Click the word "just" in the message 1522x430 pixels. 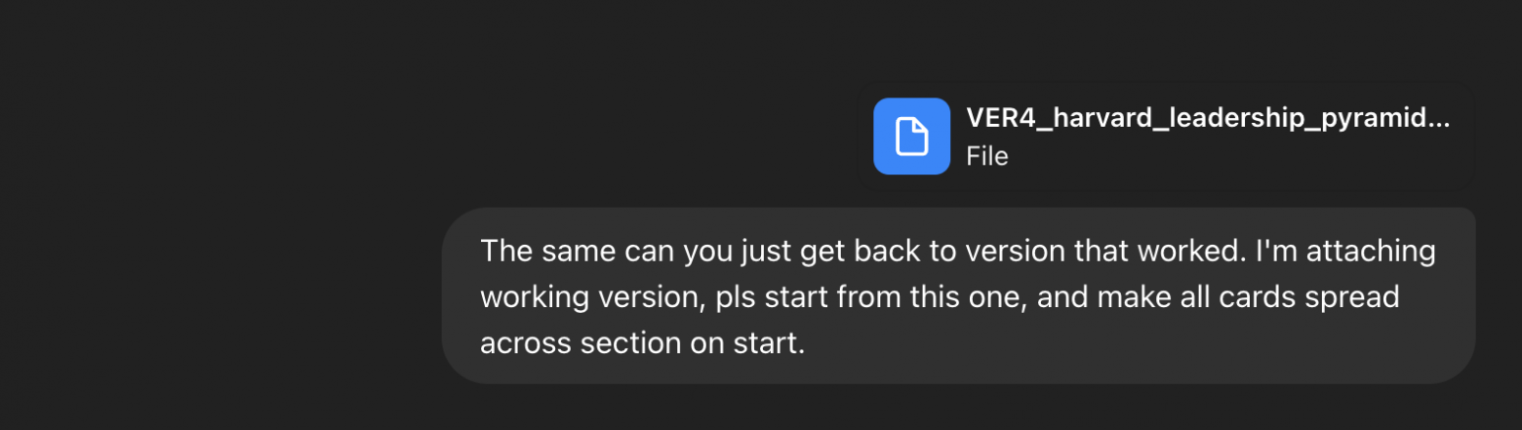pos(767,251)
